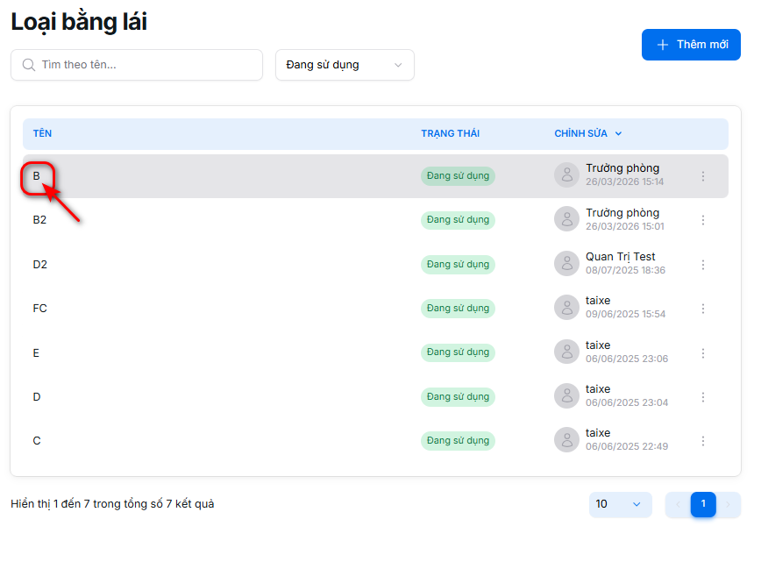This screenshot has width=761, height=569.
Task: Open the three-dot menu for row D2
Action: pyautogui.click(x=702, y=265)
